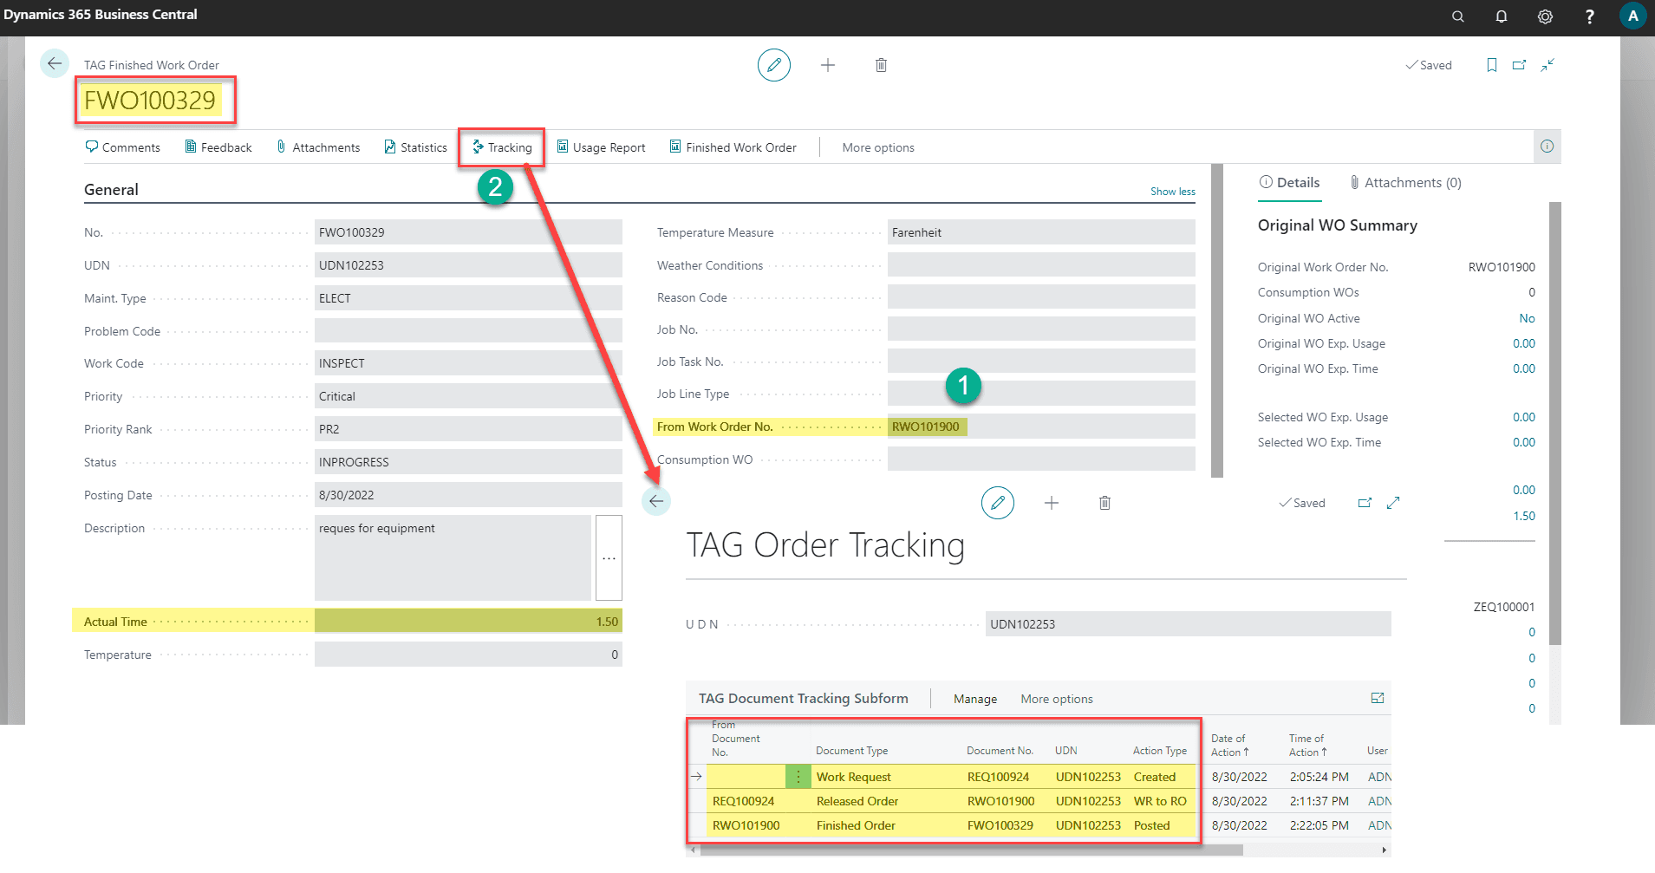Click trash icon on TAG Order Tracking
The height and width of the screenshot is (873, 1655).
pyautogui.click(x=1104, y=503)
